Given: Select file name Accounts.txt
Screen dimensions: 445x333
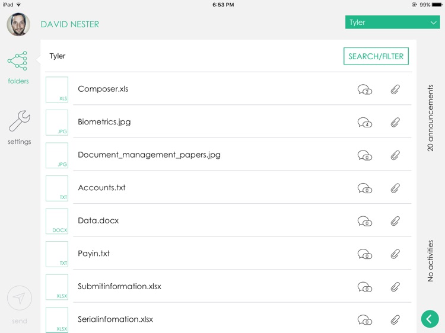Looking at the screenshot, I should tap(101, 188).
